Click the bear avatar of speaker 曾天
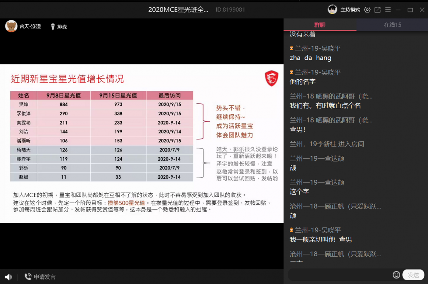 point(11,26)
